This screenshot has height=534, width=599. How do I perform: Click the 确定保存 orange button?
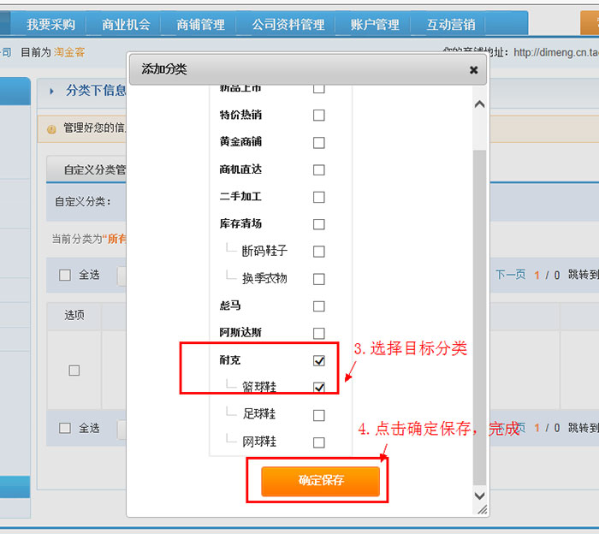coord(320,481)
